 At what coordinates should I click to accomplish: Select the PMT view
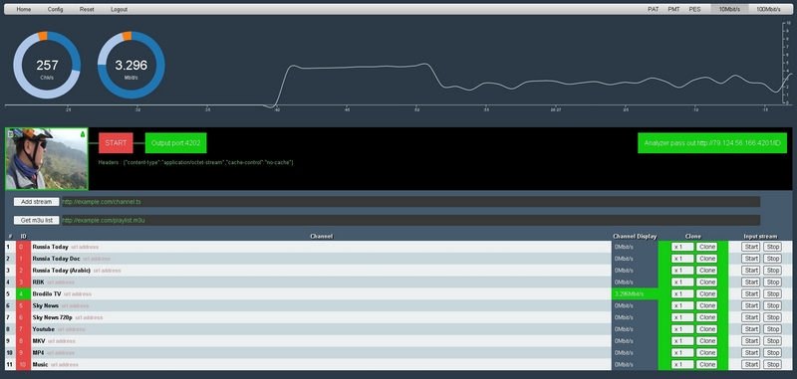(674, 9)
